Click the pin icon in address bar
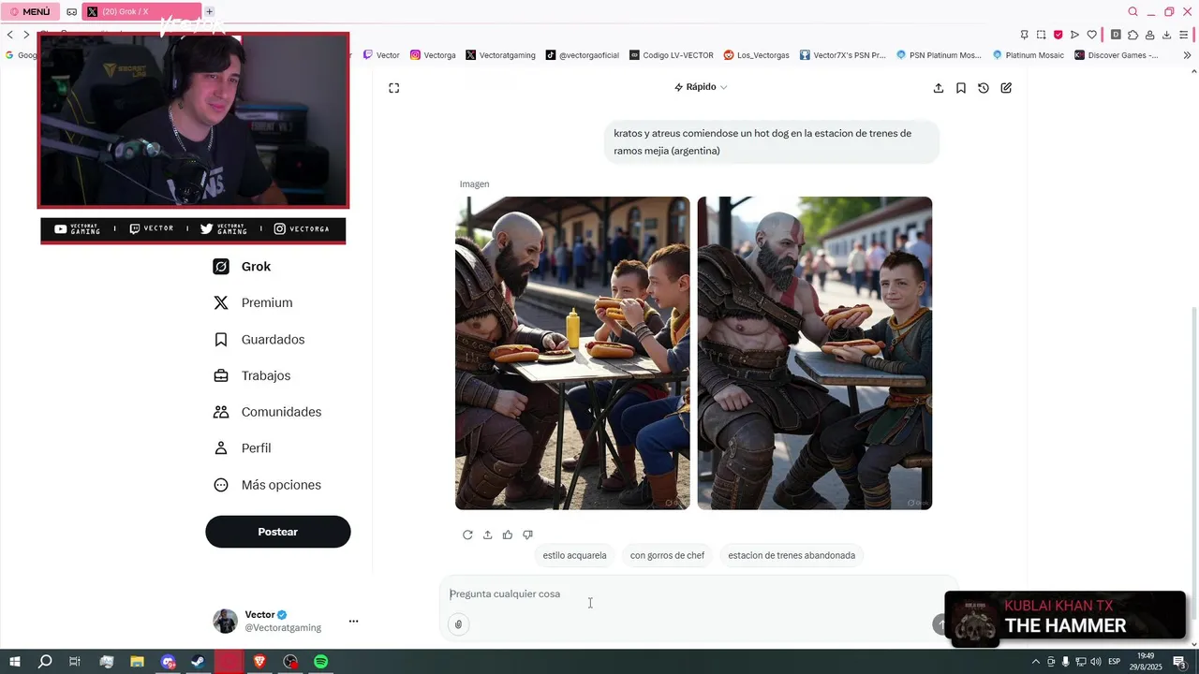Image resolution: width=1199 pixels, height=674 pixels. tap(1024, 35)
